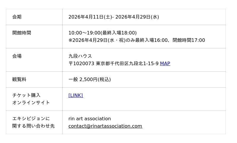This screenshot has height=143, width=237.
Task: Click the 会期 row label
Action: [x=17, y=17]
